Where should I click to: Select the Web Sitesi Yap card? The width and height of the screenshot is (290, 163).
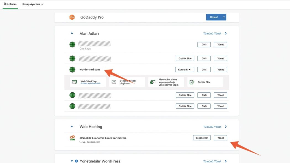[x=88, y=82]
